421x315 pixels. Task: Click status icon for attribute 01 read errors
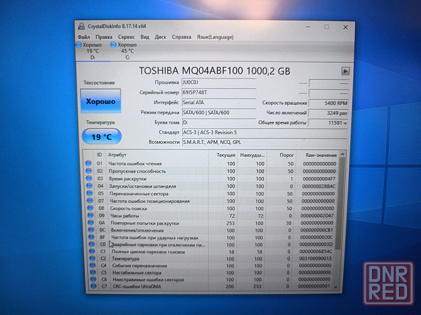[89, 164]
